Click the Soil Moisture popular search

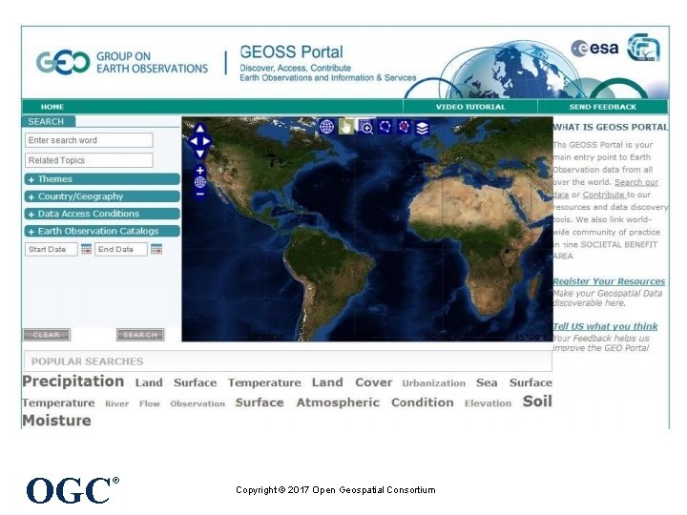coord(287,411)
